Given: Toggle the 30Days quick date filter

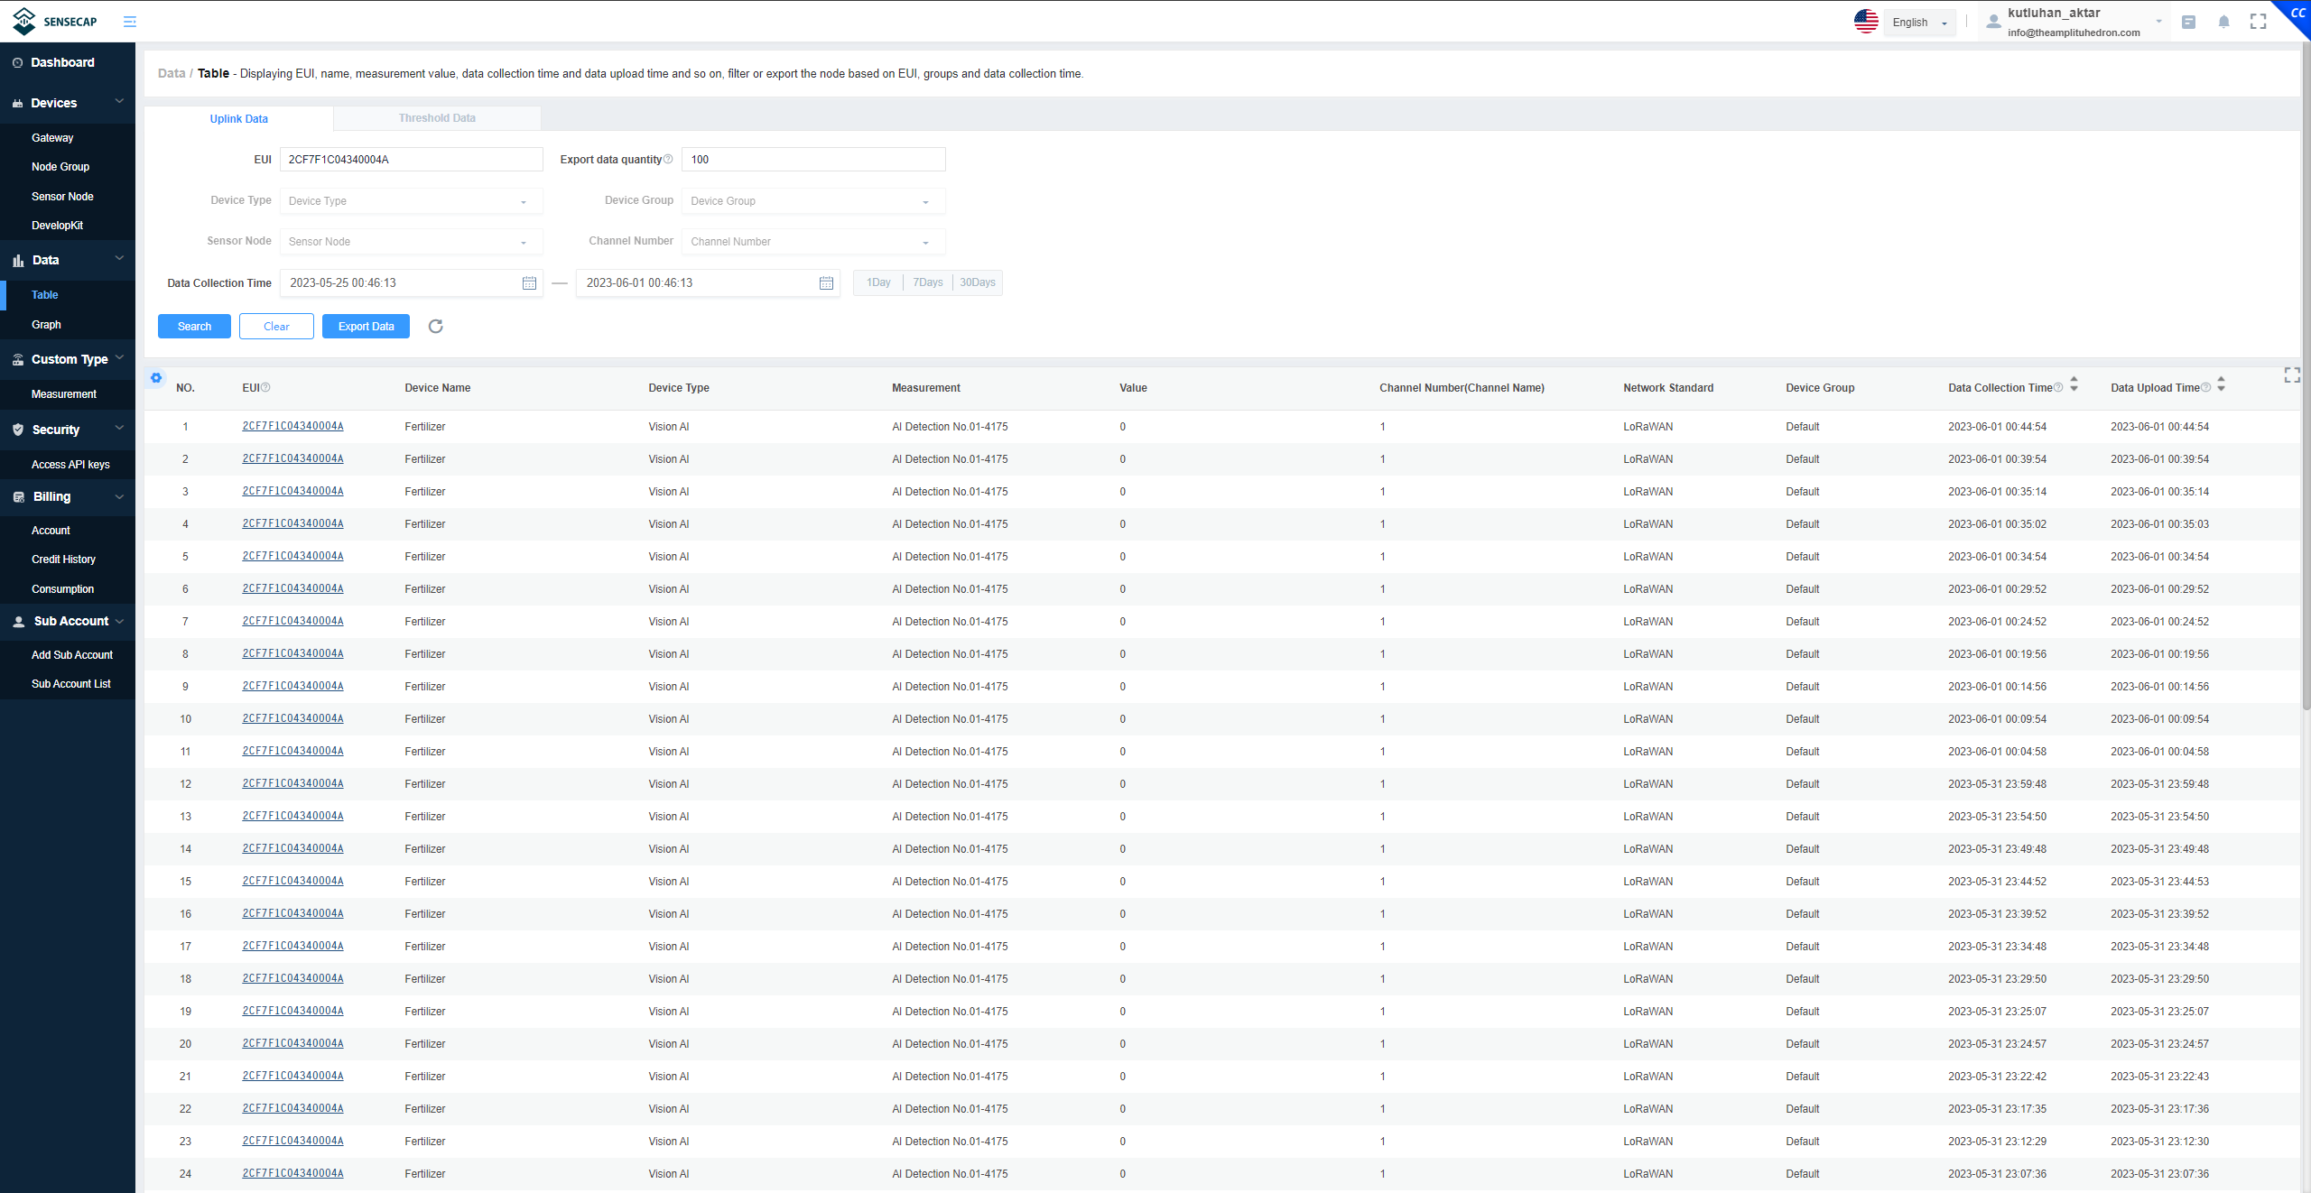Looking at the screenshot, I should pos(977,282).
